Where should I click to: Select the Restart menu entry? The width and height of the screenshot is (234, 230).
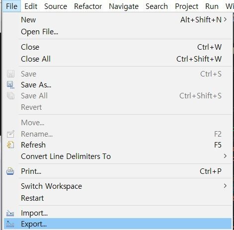tap(118, 198)
